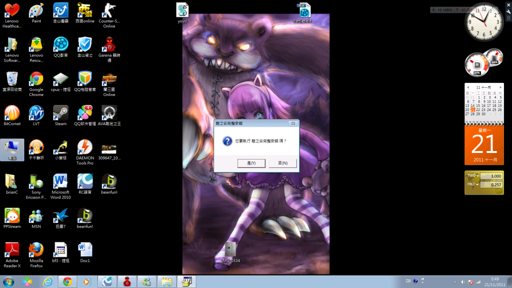Open Windows Live Messenger taskbar button

(146, 281)
